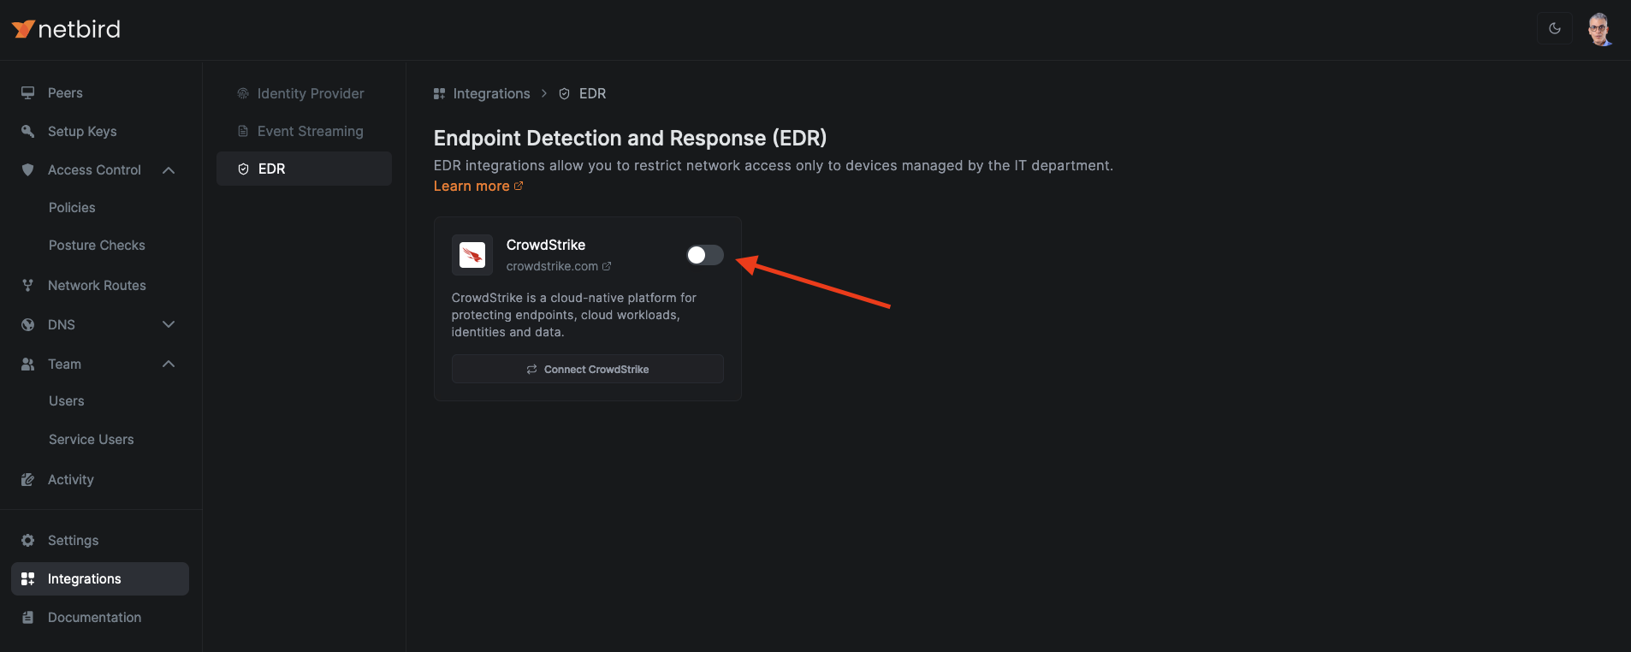Viewport: 1631px width, 652px height.
Task: Open the Users page
Action: [67, 400]
